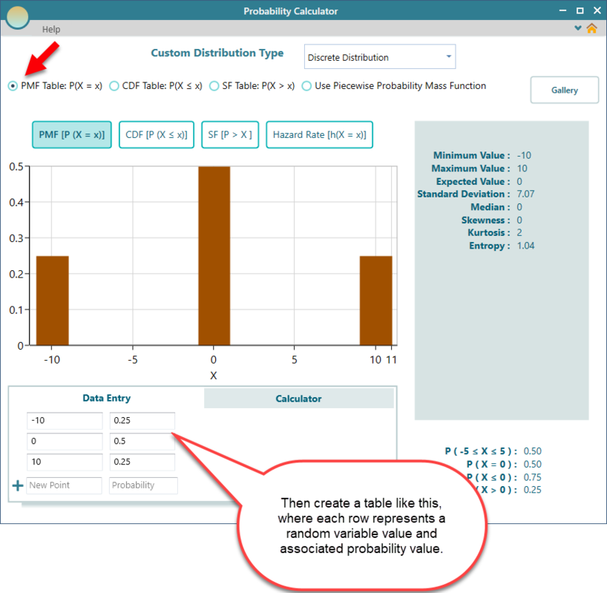Show the Hazard Rate chart
607x593 pixels.
click(319, 135)
